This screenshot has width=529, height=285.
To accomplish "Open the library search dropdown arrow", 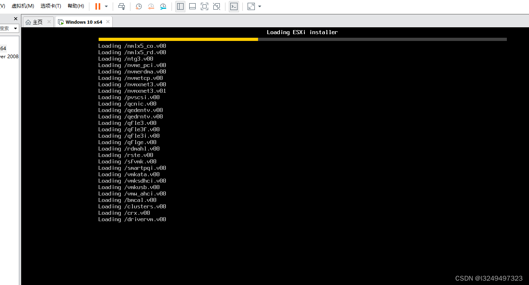I will (16, 28).
